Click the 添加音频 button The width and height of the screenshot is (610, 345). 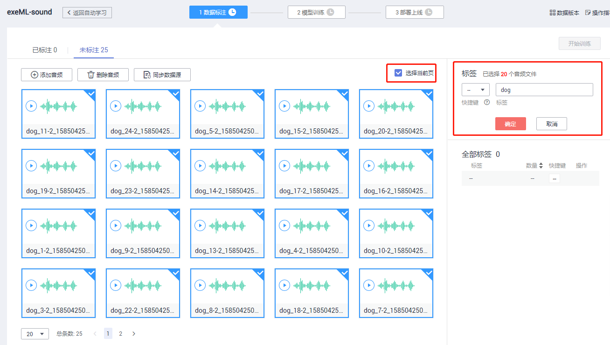[47, 75]
